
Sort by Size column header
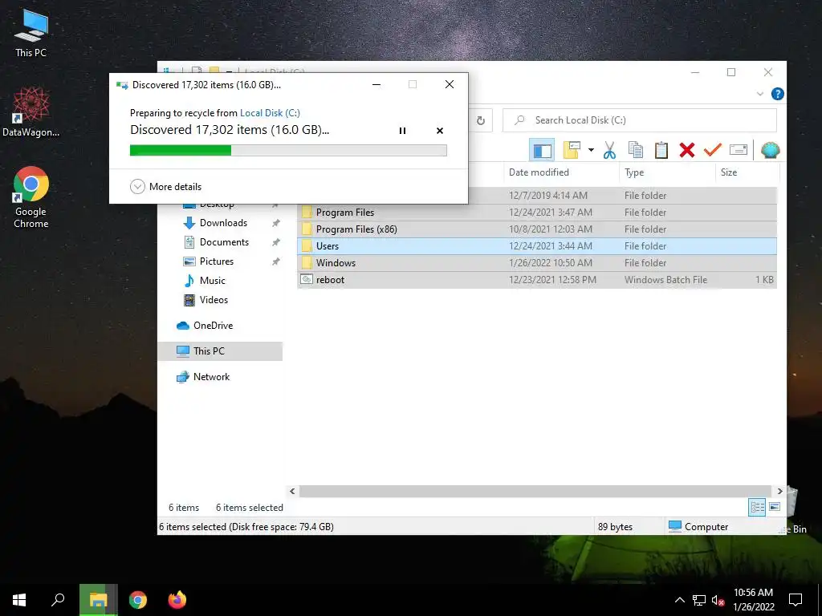click(x=747, y=172)
